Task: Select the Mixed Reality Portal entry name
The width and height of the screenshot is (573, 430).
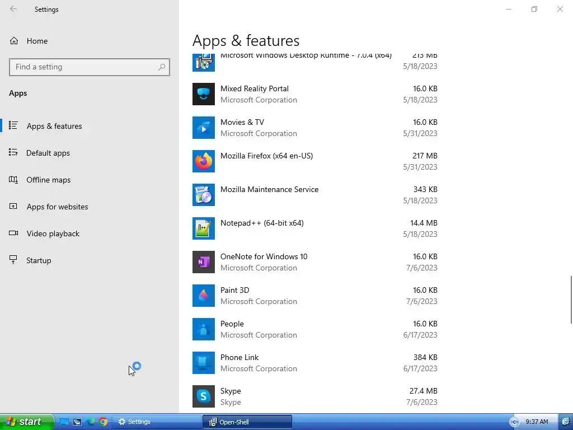Action: tap(255, 88)
